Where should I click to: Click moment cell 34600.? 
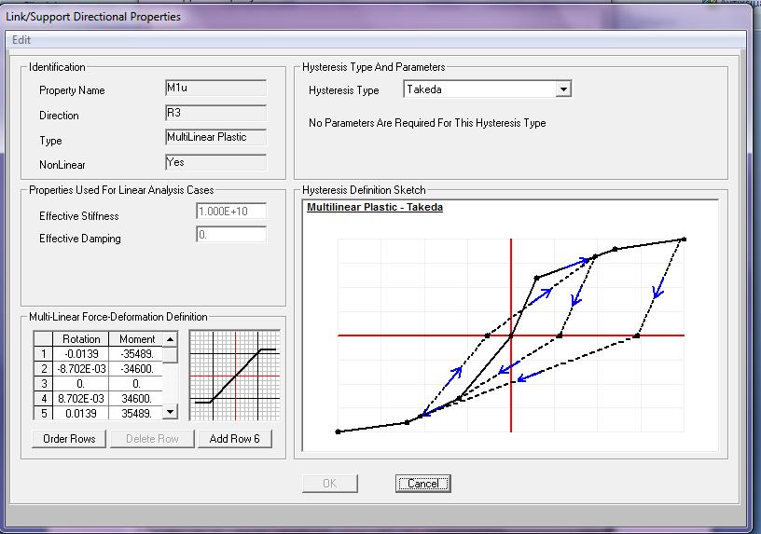click(x=135, y=399)
